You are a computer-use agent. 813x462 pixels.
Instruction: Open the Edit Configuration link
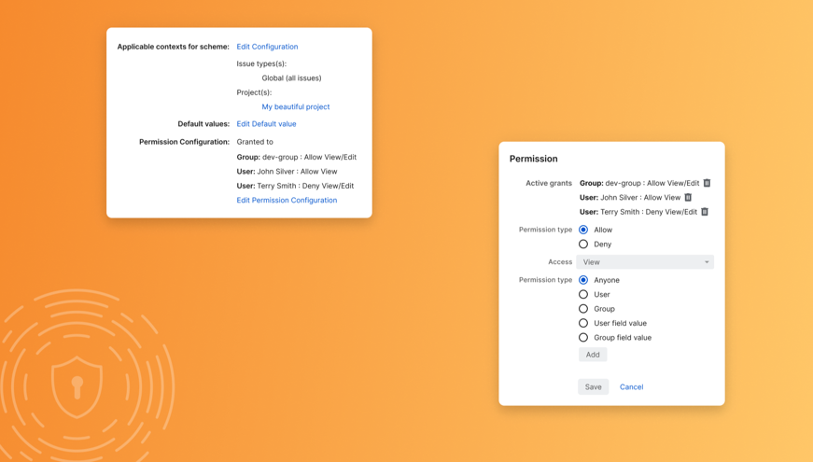267,47
